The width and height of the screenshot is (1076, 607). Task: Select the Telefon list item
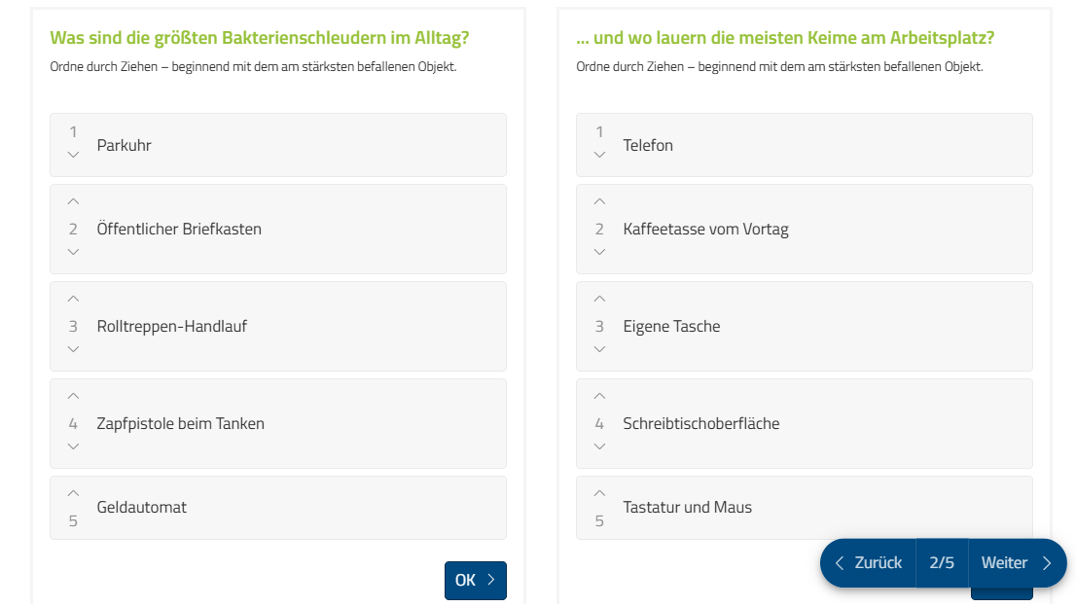tap(805, 145)
